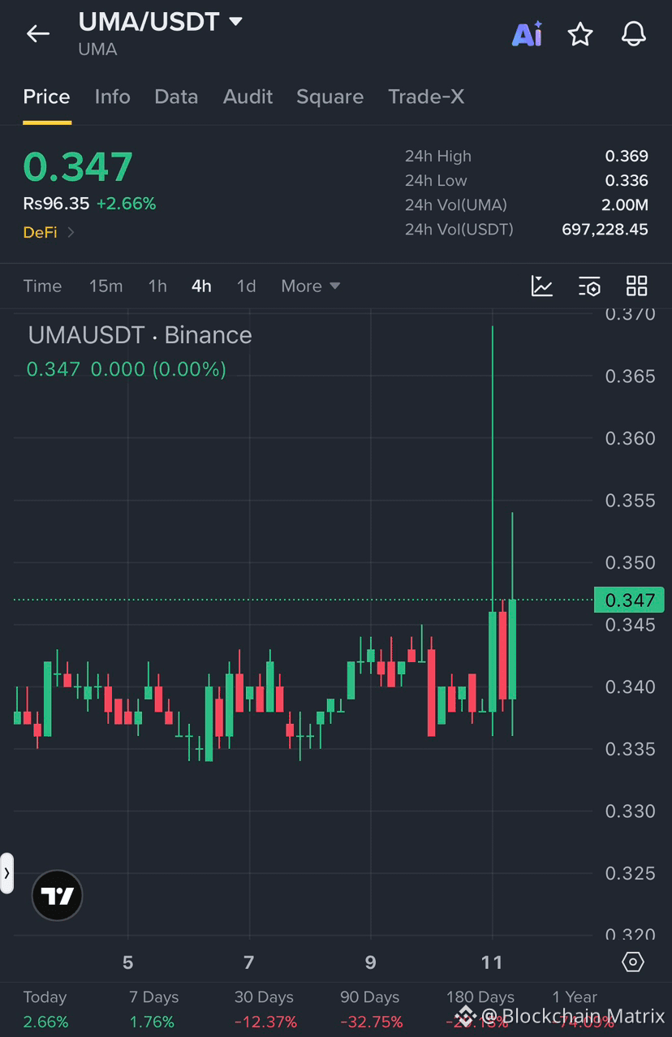Open the hexagon chart settings icon

tap(633, 962)
